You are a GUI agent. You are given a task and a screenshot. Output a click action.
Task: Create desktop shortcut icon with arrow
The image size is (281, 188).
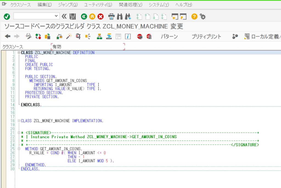(183, 16)
